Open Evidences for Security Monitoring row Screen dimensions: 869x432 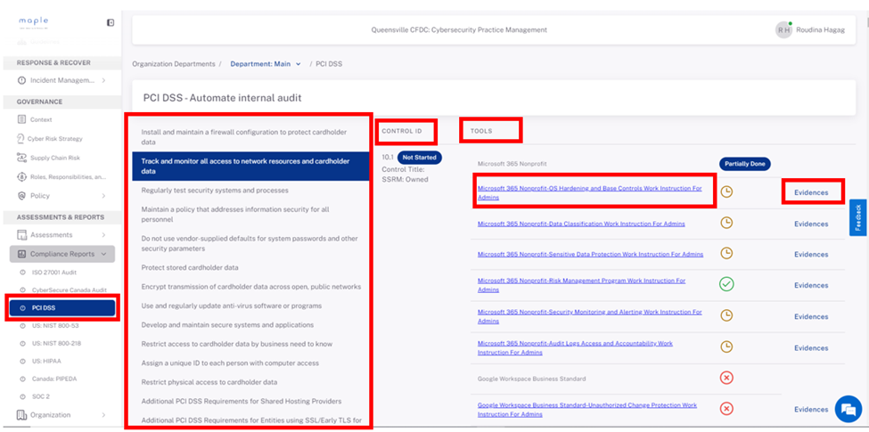point(811,317)
